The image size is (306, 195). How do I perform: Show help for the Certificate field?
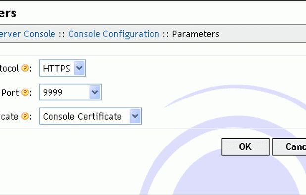pyautogui.click(x=25, y=116)
